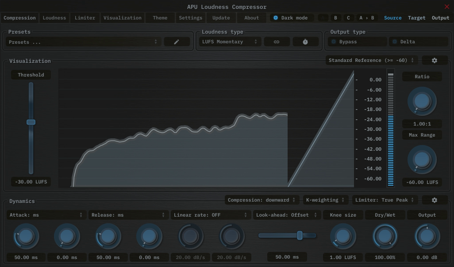Click the Threshold vertical slider handle

pos(31,122)
